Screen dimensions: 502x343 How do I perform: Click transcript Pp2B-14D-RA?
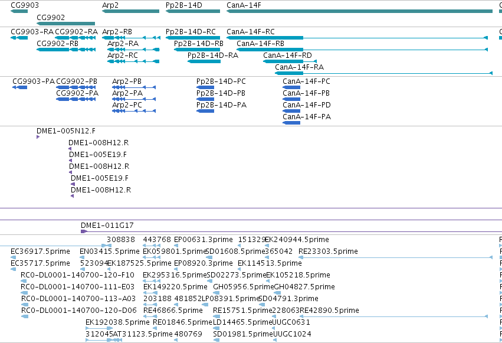pos(204,61)
